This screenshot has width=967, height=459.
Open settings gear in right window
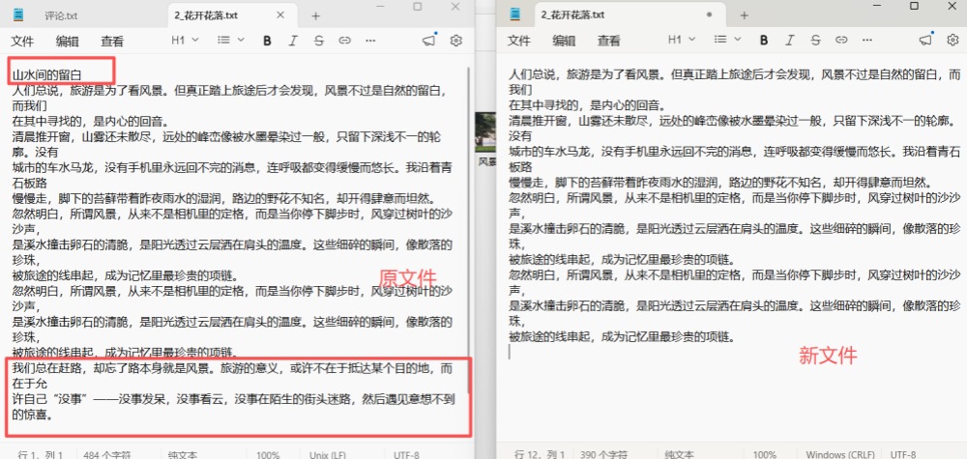pyautogui.click(x=952, y=40)
